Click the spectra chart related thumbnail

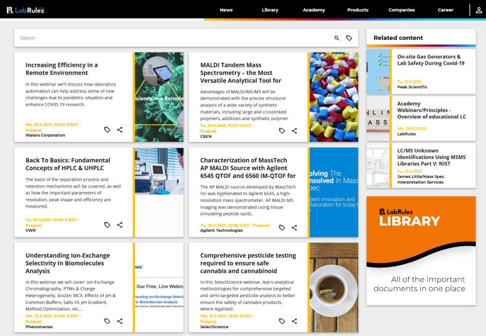pyautogui.click(x=378, y=165)
